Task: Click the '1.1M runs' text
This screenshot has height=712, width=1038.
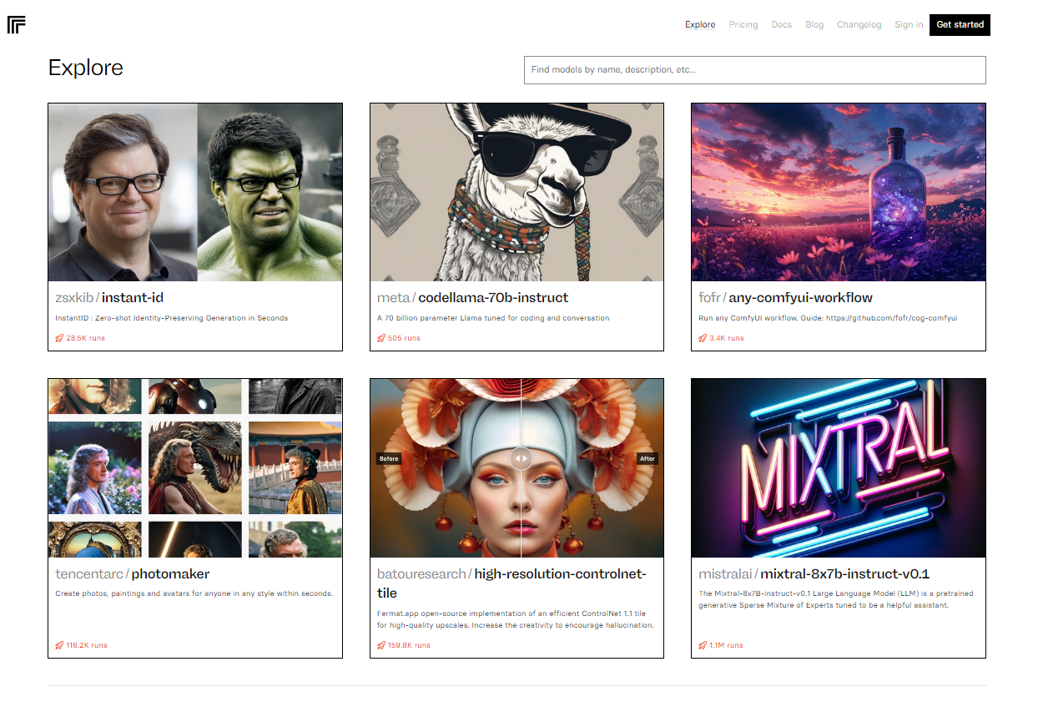Action: point(726,645)
